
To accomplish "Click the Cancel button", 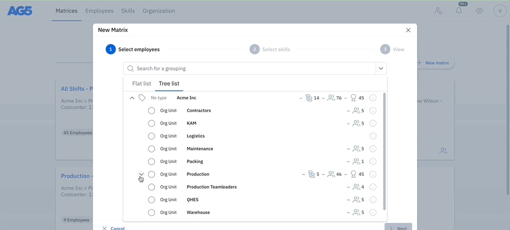I will pos(113,228).
